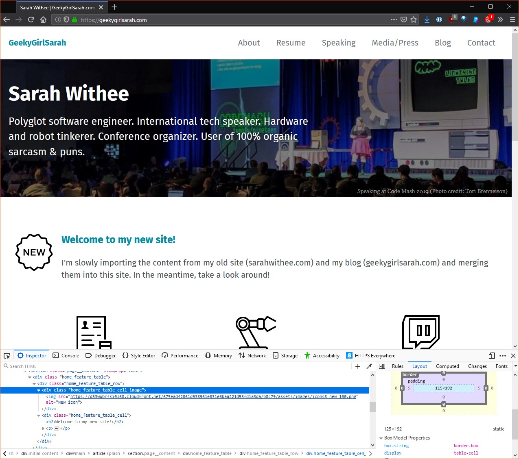Open DevTools customize three-dot menu
This screenshot has height=459, width=519.
(503, 356)
